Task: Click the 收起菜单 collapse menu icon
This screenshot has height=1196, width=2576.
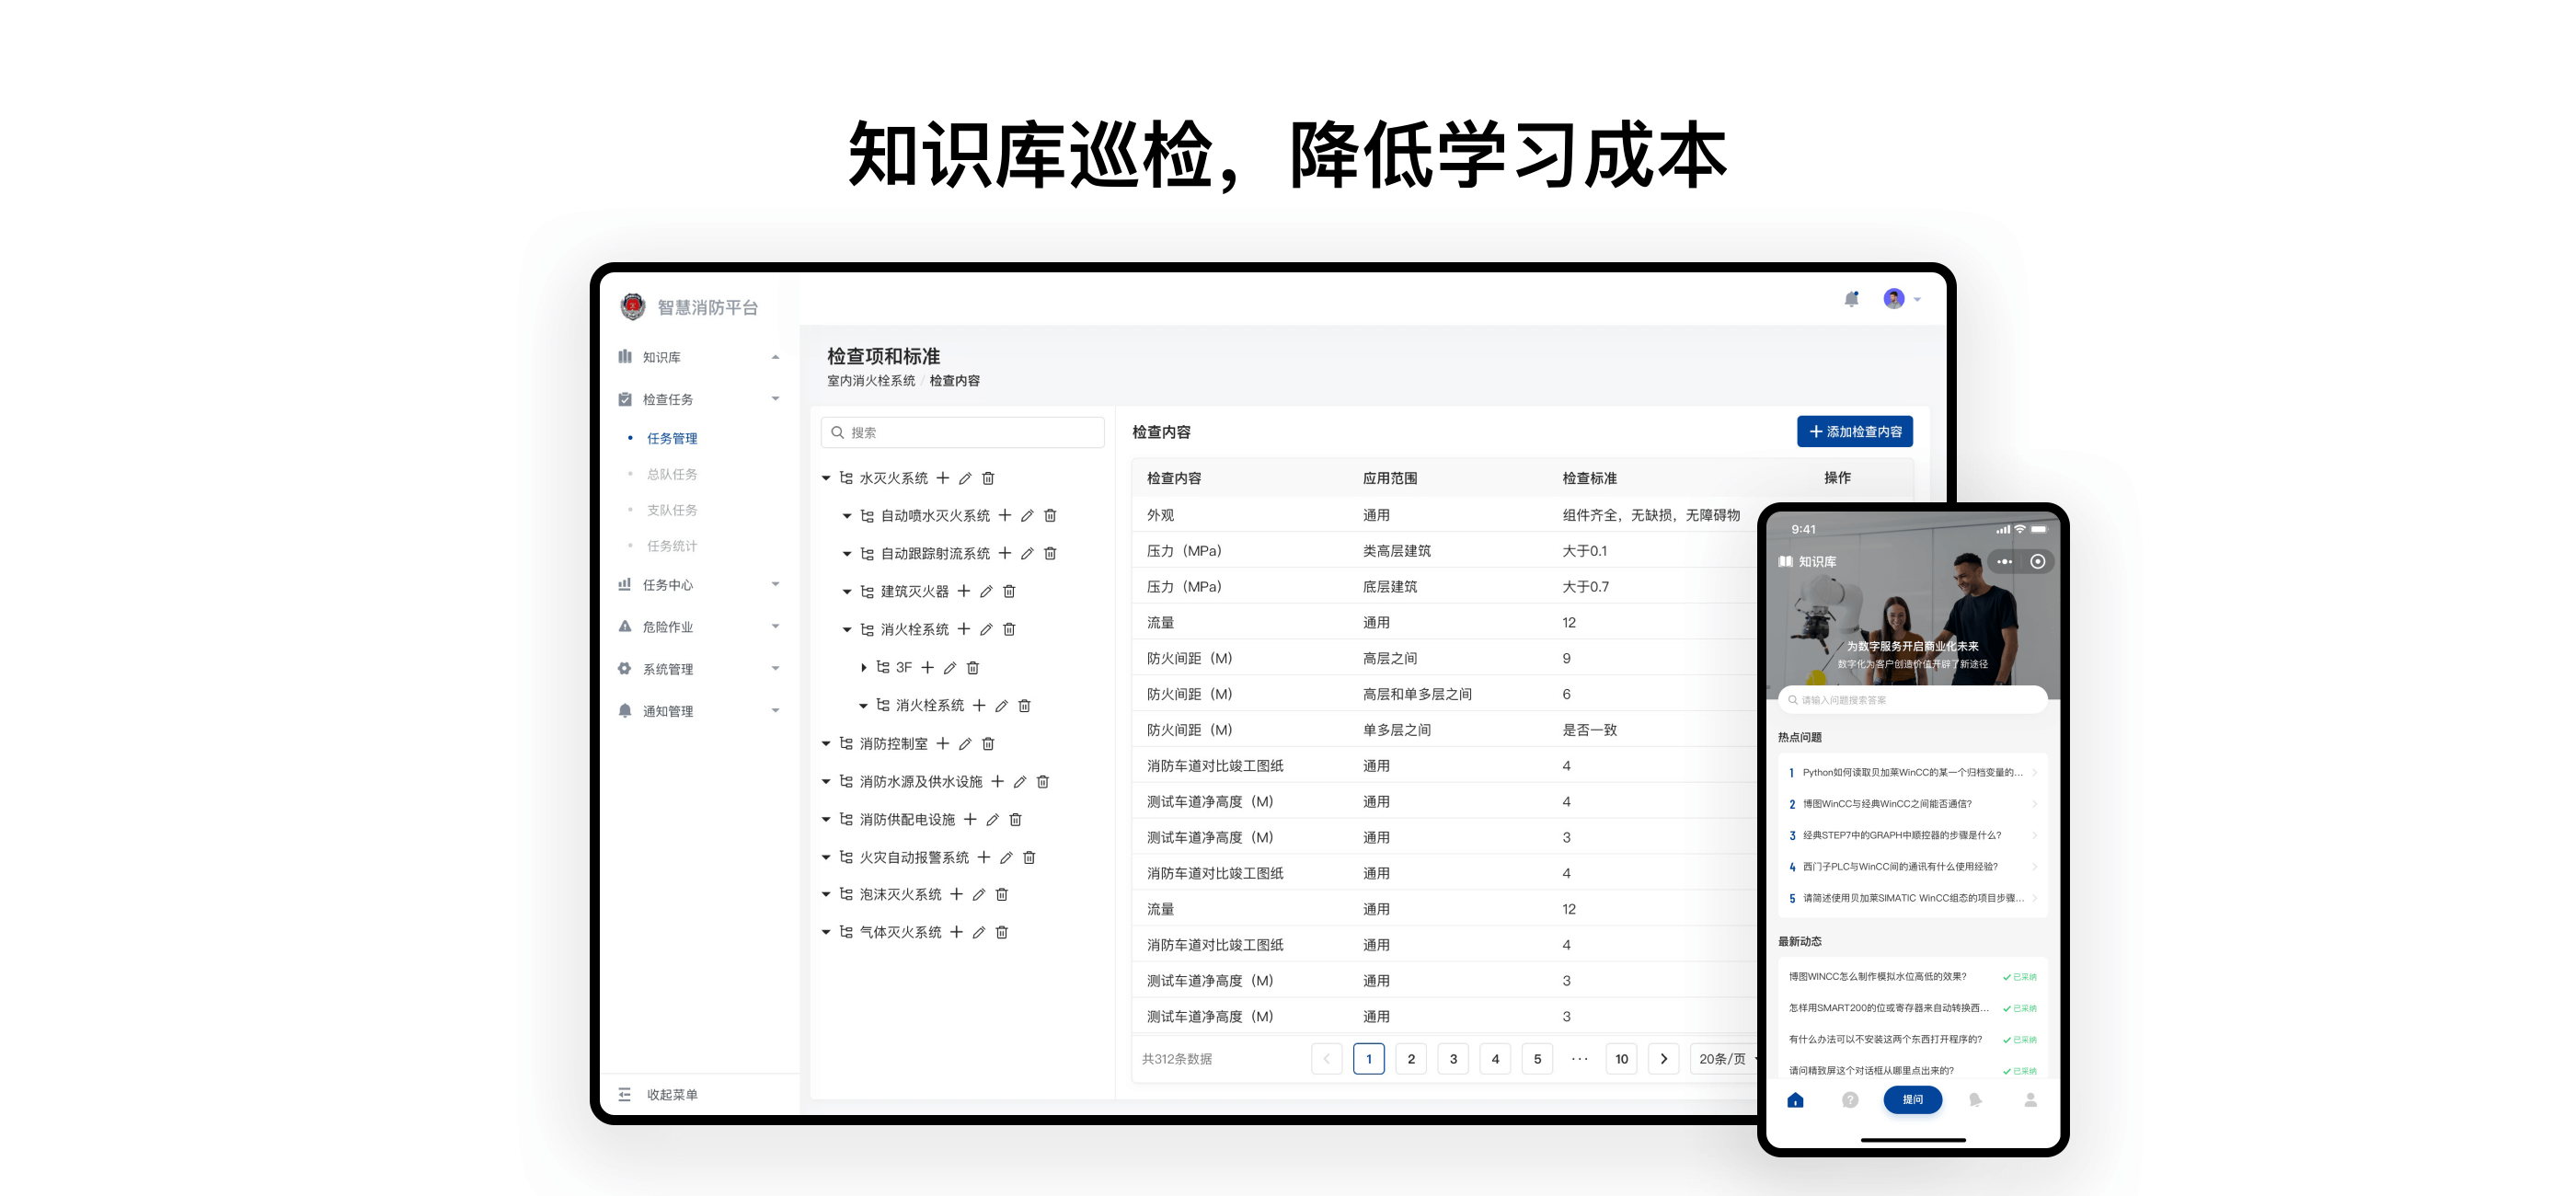Action: [625, 1095]
